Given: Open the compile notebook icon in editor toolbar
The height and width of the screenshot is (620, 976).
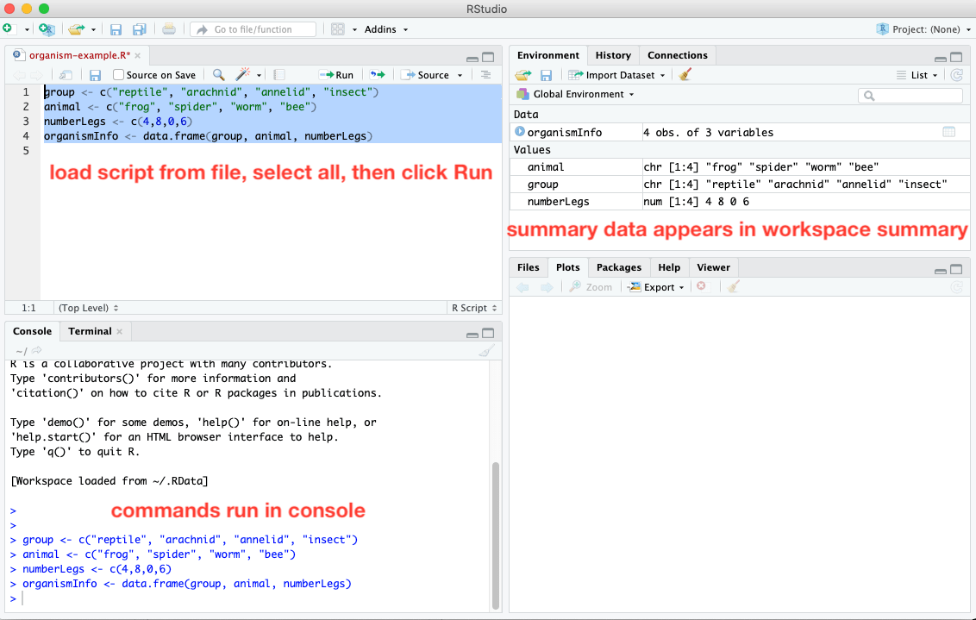Looking at the screenshot, I should point(278,74).
